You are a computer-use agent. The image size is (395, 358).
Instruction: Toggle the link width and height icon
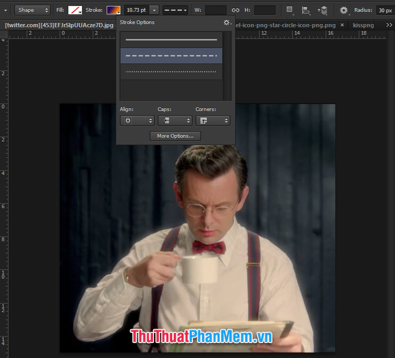tap(235, 10)
